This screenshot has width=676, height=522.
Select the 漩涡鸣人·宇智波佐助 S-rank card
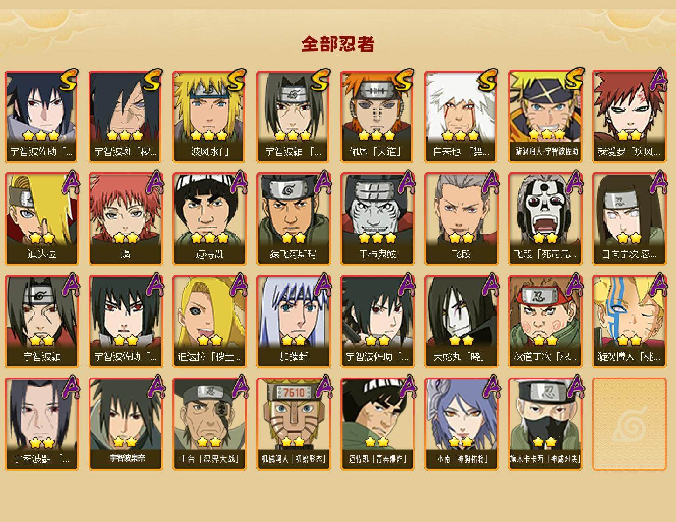click(x=545, y=117)
